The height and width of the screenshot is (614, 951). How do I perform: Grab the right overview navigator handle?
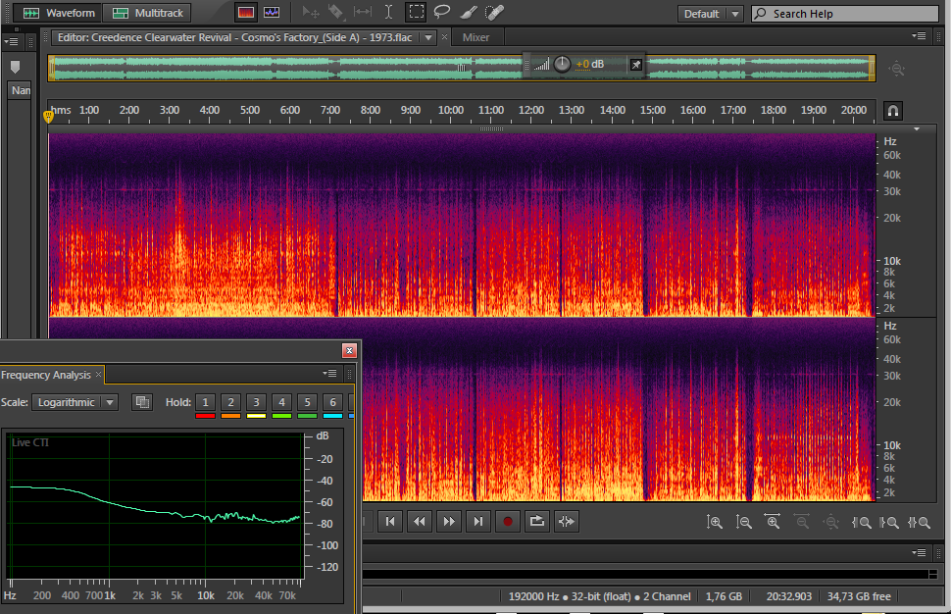(x=873, y=68)
